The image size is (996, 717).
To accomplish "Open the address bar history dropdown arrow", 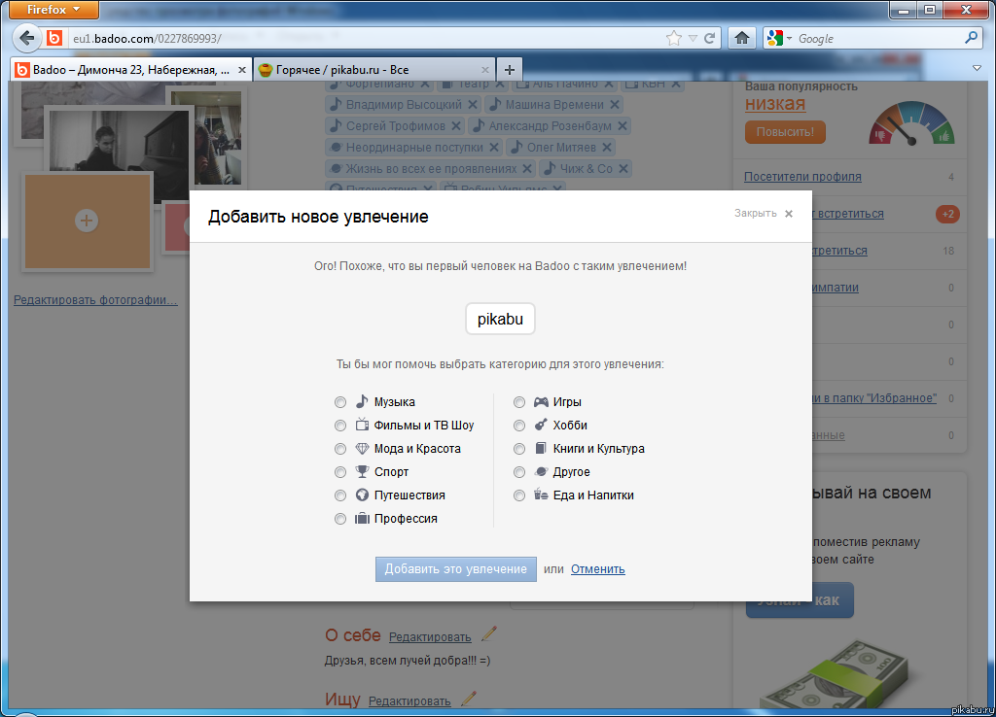I will click(x=693, y=39).
